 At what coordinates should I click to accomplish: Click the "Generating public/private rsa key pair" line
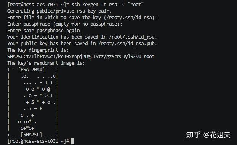pyautogui.click(x=59, y=11)
